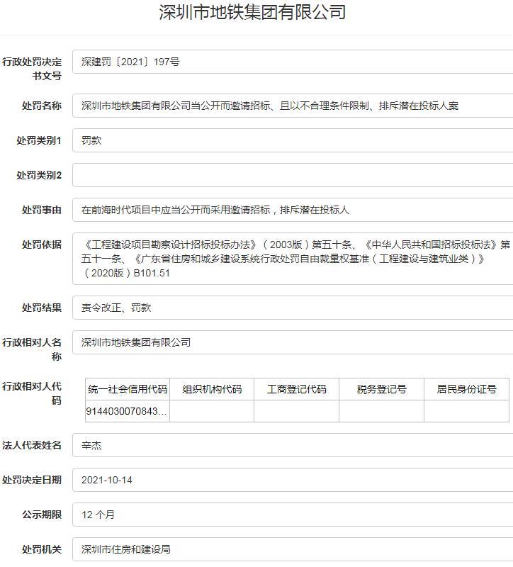Viewport: 513px width, 567px height.
Task: Click the 行政处罚决定书文号 label
Action: (x=32, y=69)
